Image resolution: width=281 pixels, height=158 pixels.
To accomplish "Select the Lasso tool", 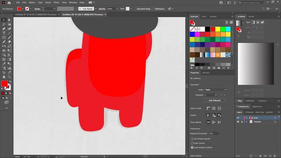I will [9, 25].
